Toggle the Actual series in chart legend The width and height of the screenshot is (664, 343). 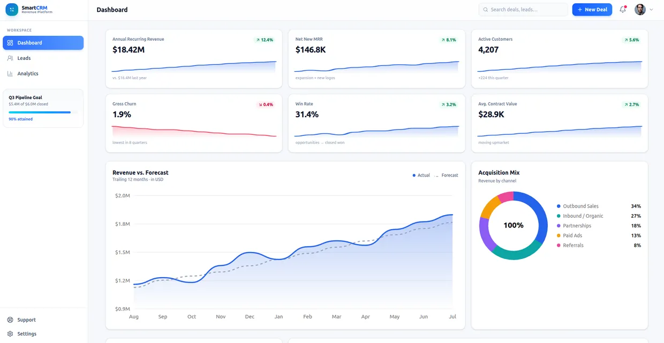[x=421, y=176]
